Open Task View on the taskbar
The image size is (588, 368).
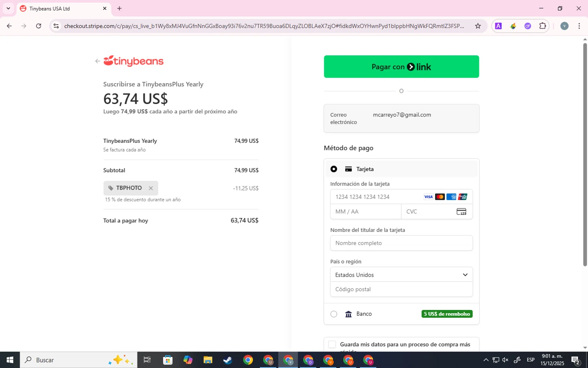(x=147, y=360)
